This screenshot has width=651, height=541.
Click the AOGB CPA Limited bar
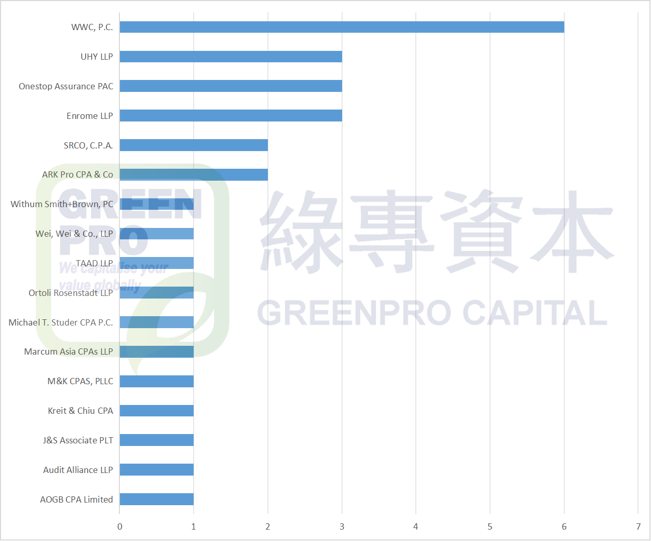pyautogui.click(x=156, y=499)
